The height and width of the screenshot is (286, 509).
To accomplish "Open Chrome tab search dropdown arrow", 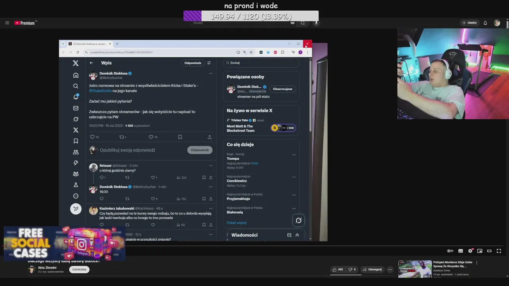I will tap(63, 44).
